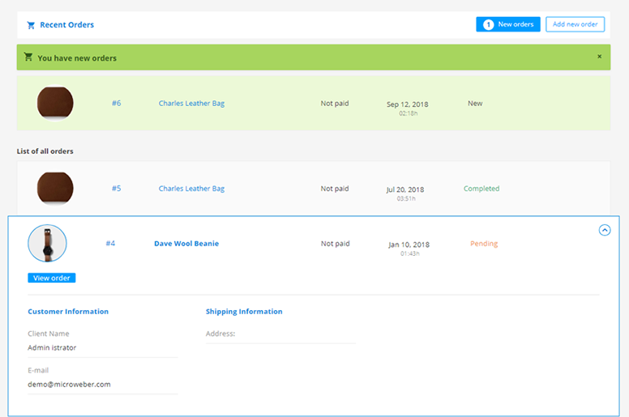Click the Jul 20, 2018 date
Screen dimensions: 629x417
pyautogui.click(x=405, y=189)
